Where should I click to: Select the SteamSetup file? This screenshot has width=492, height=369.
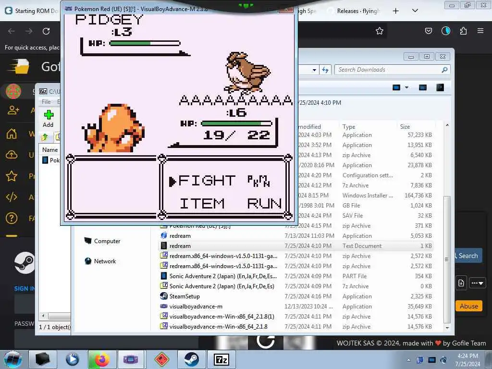[296, 296]
